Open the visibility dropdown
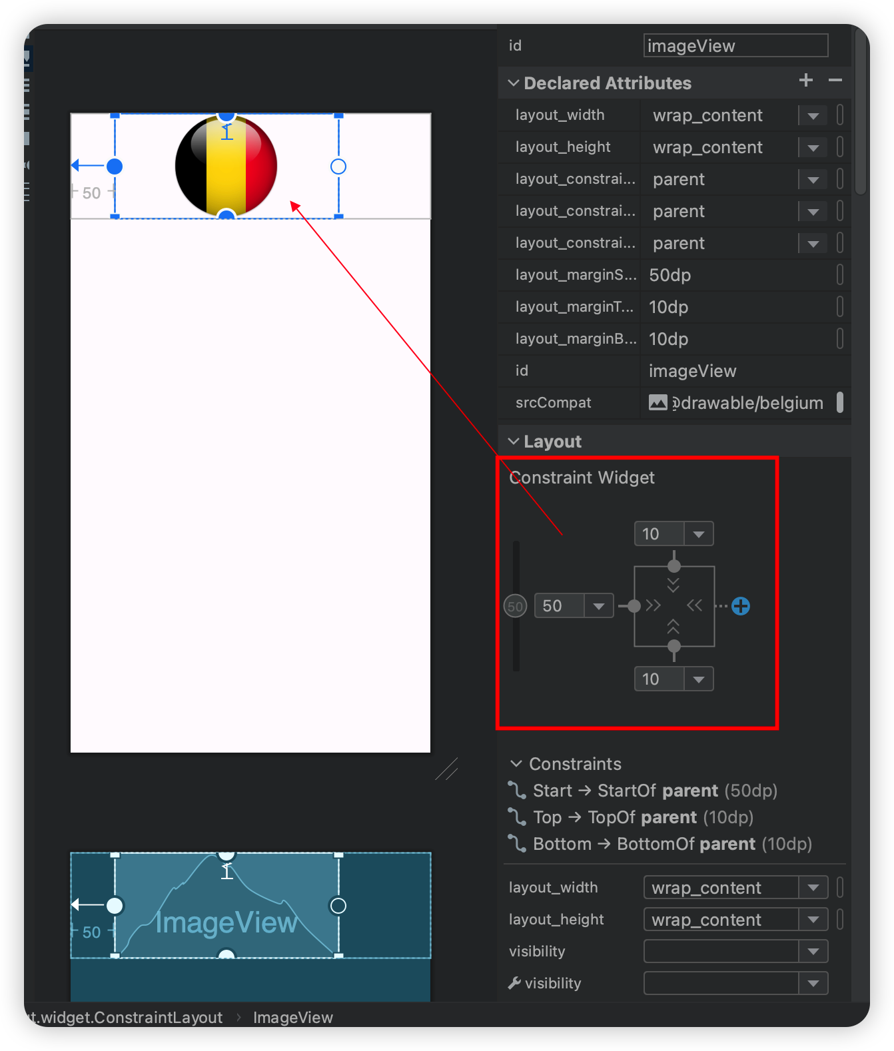The image size is (894, 1051). [813, 951]
